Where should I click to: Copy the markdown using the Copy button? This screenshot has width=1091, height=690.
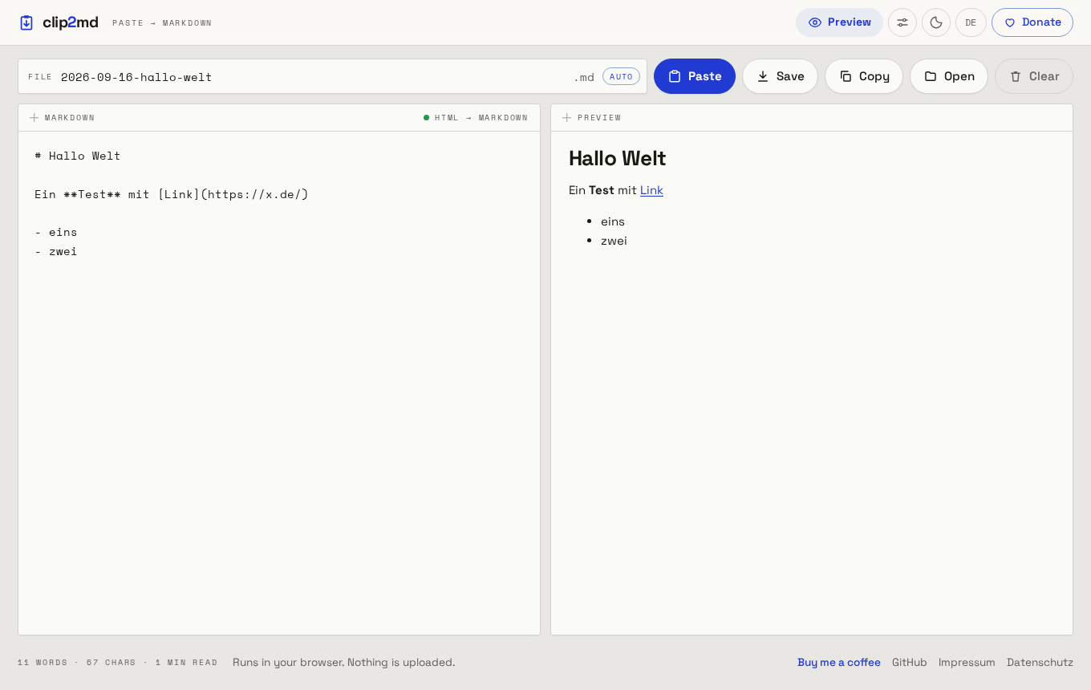(x=864, y=76)
